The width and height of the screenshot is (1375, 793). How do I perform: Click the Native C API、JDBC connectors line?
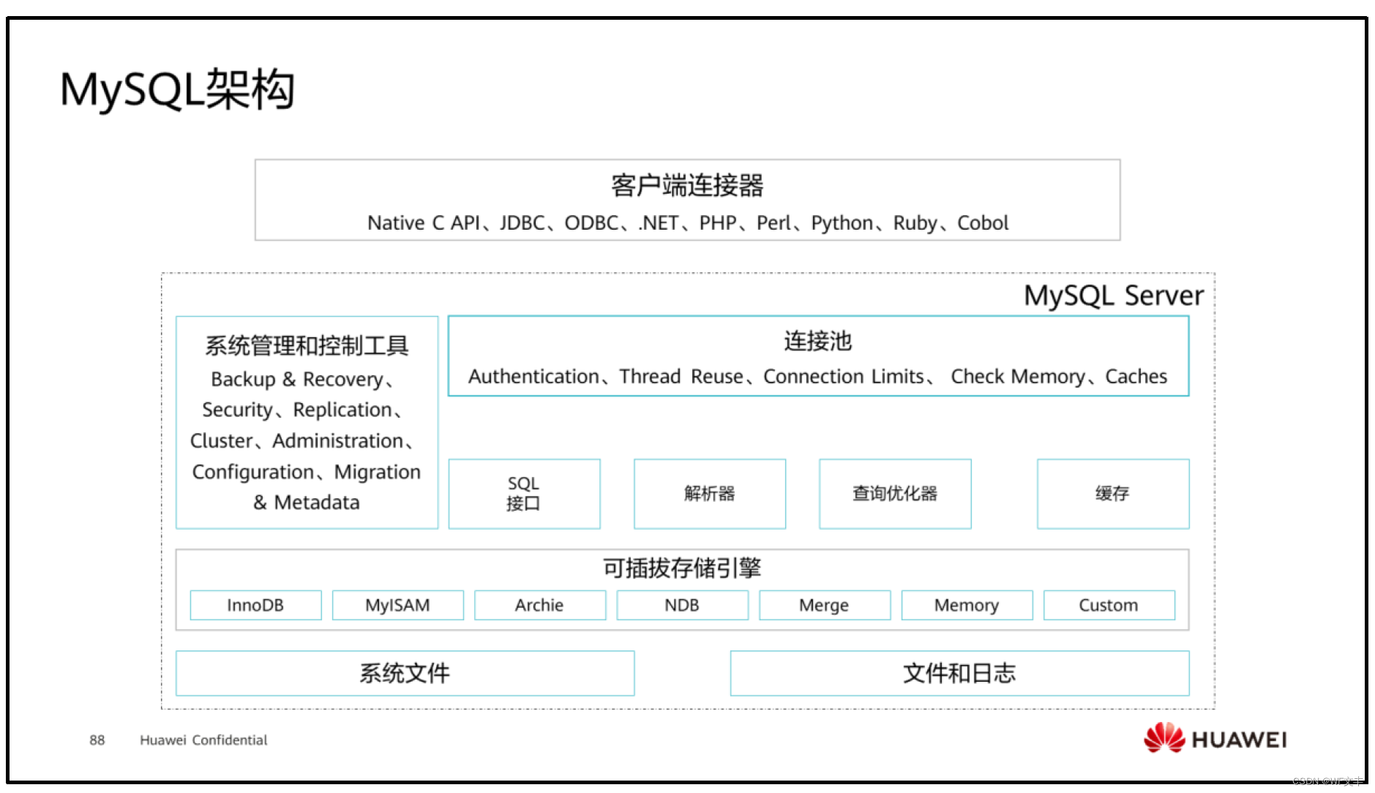687,222
